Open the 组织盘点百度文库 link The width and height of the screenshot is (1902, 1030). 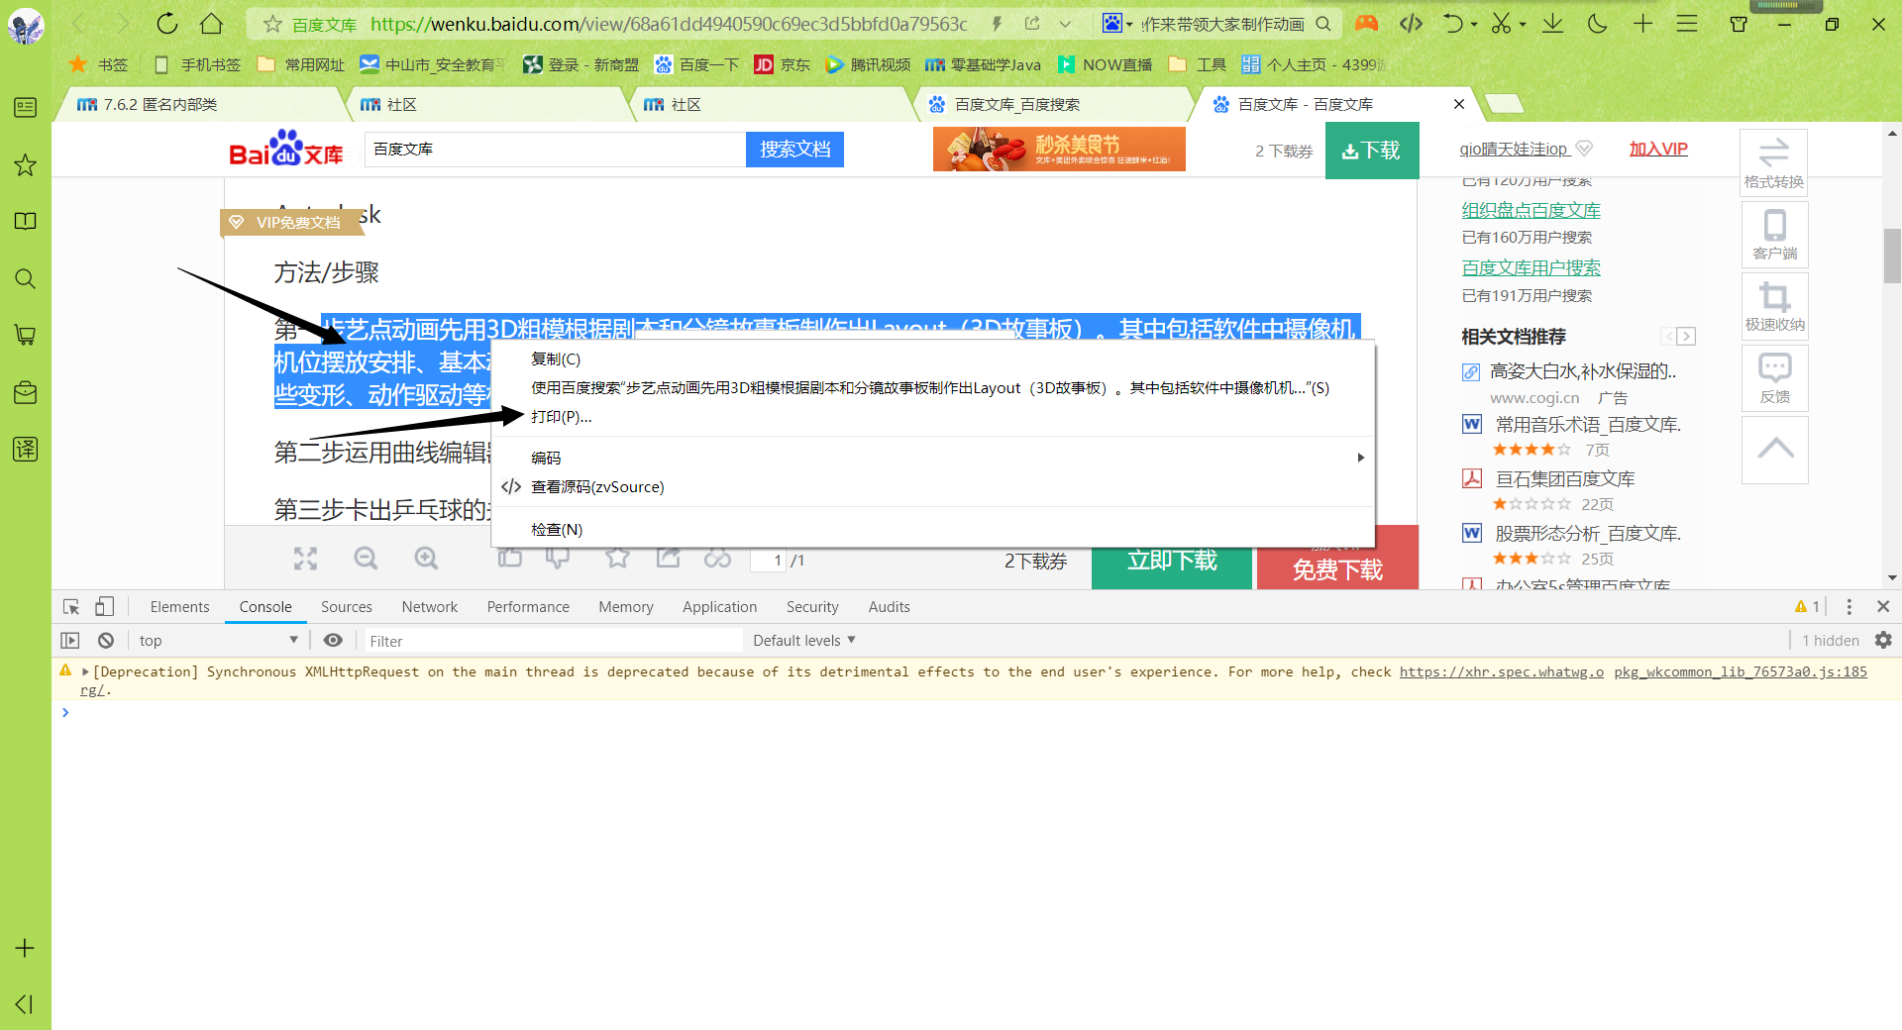(1531, 210)
